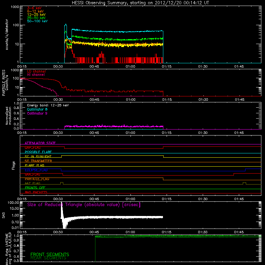This screenshot has height=265, width=265.
Task: Click the LO channel legend label
Action: (36, 71)
